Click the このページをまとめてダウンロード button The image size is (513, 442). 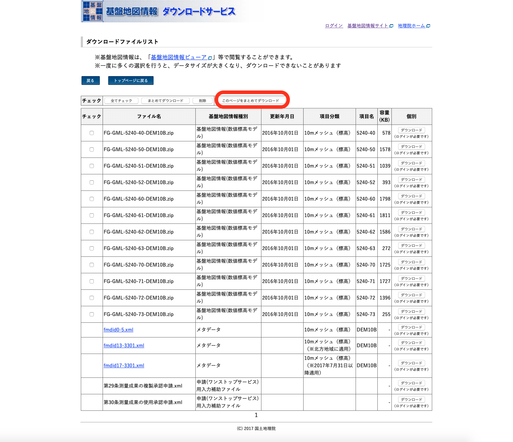coord(252,100)
